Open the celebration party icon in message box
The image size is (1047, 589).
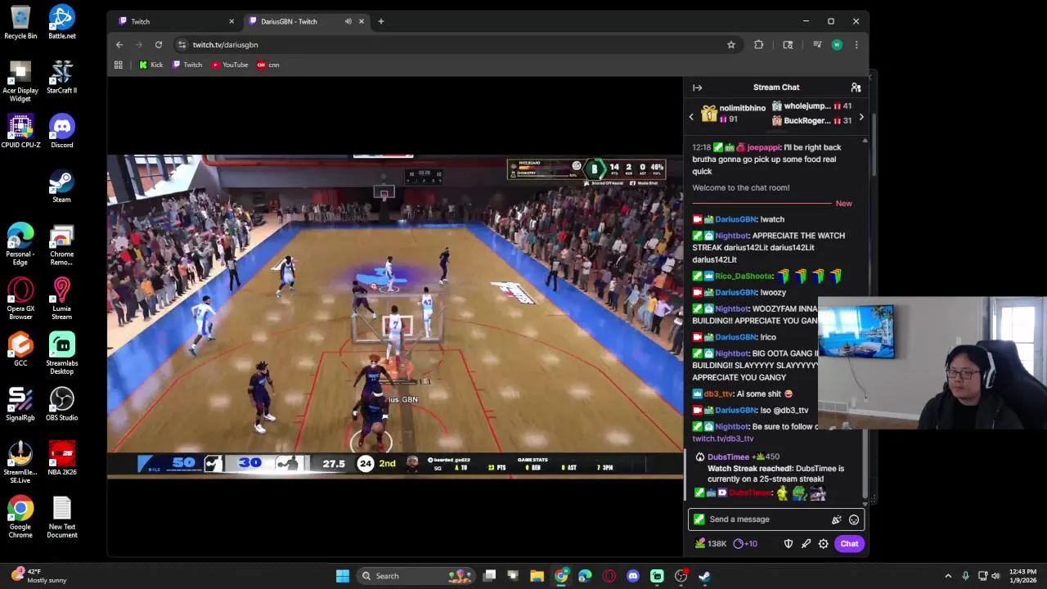pos(836,519)
